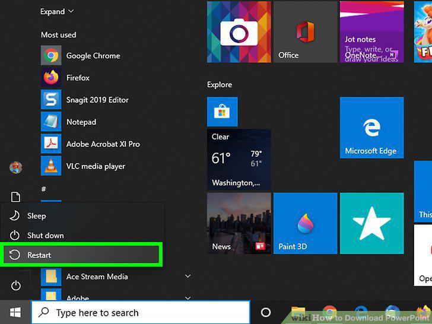Viewport: 432px width, 324px height.
Task: Click the user account avatar
Action: coord(15,167)
